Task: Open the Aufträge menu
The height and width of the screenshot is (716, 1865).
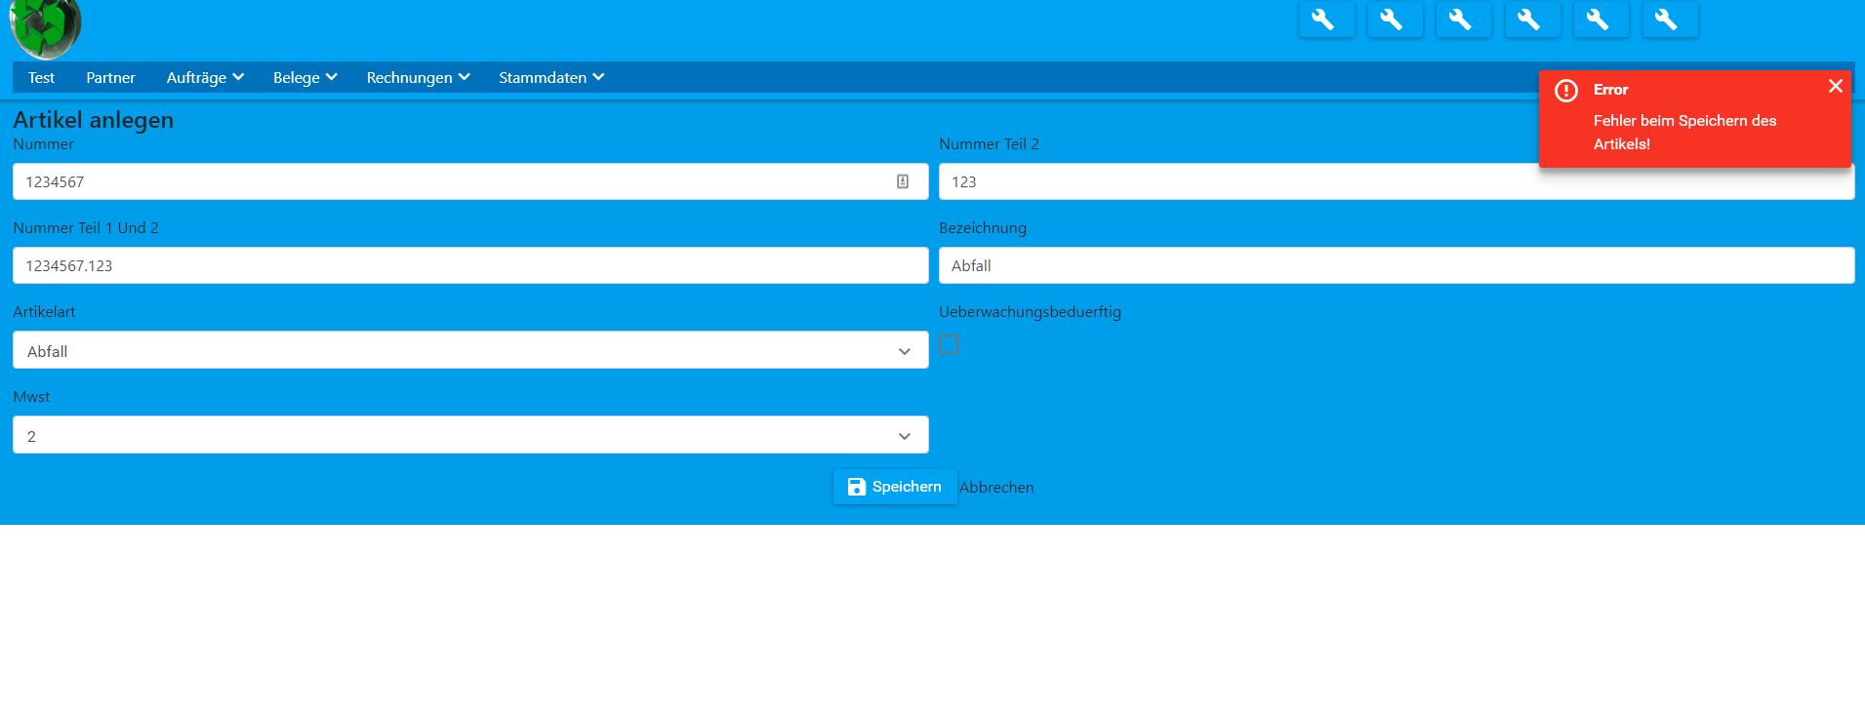Action: click(205, 78)
